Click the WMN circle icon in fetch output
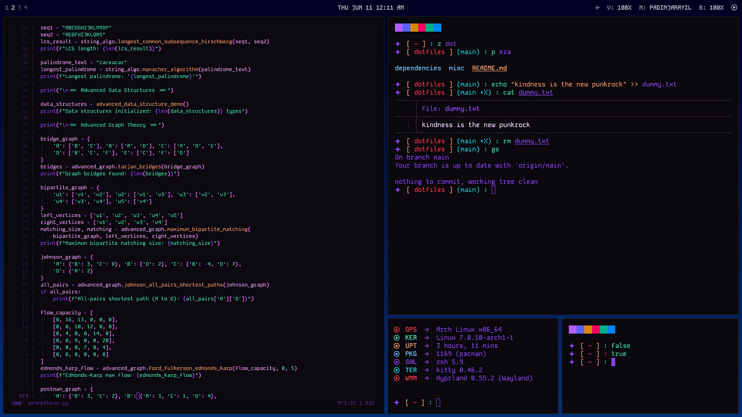The width and height of the screenshot is (742, 417). click(x=397, y=378)
